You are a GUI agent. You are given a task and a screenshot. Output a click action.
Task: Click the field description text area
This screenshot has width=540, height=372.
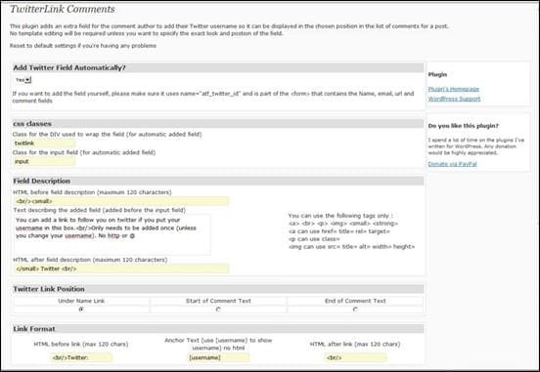pos(112,235)
